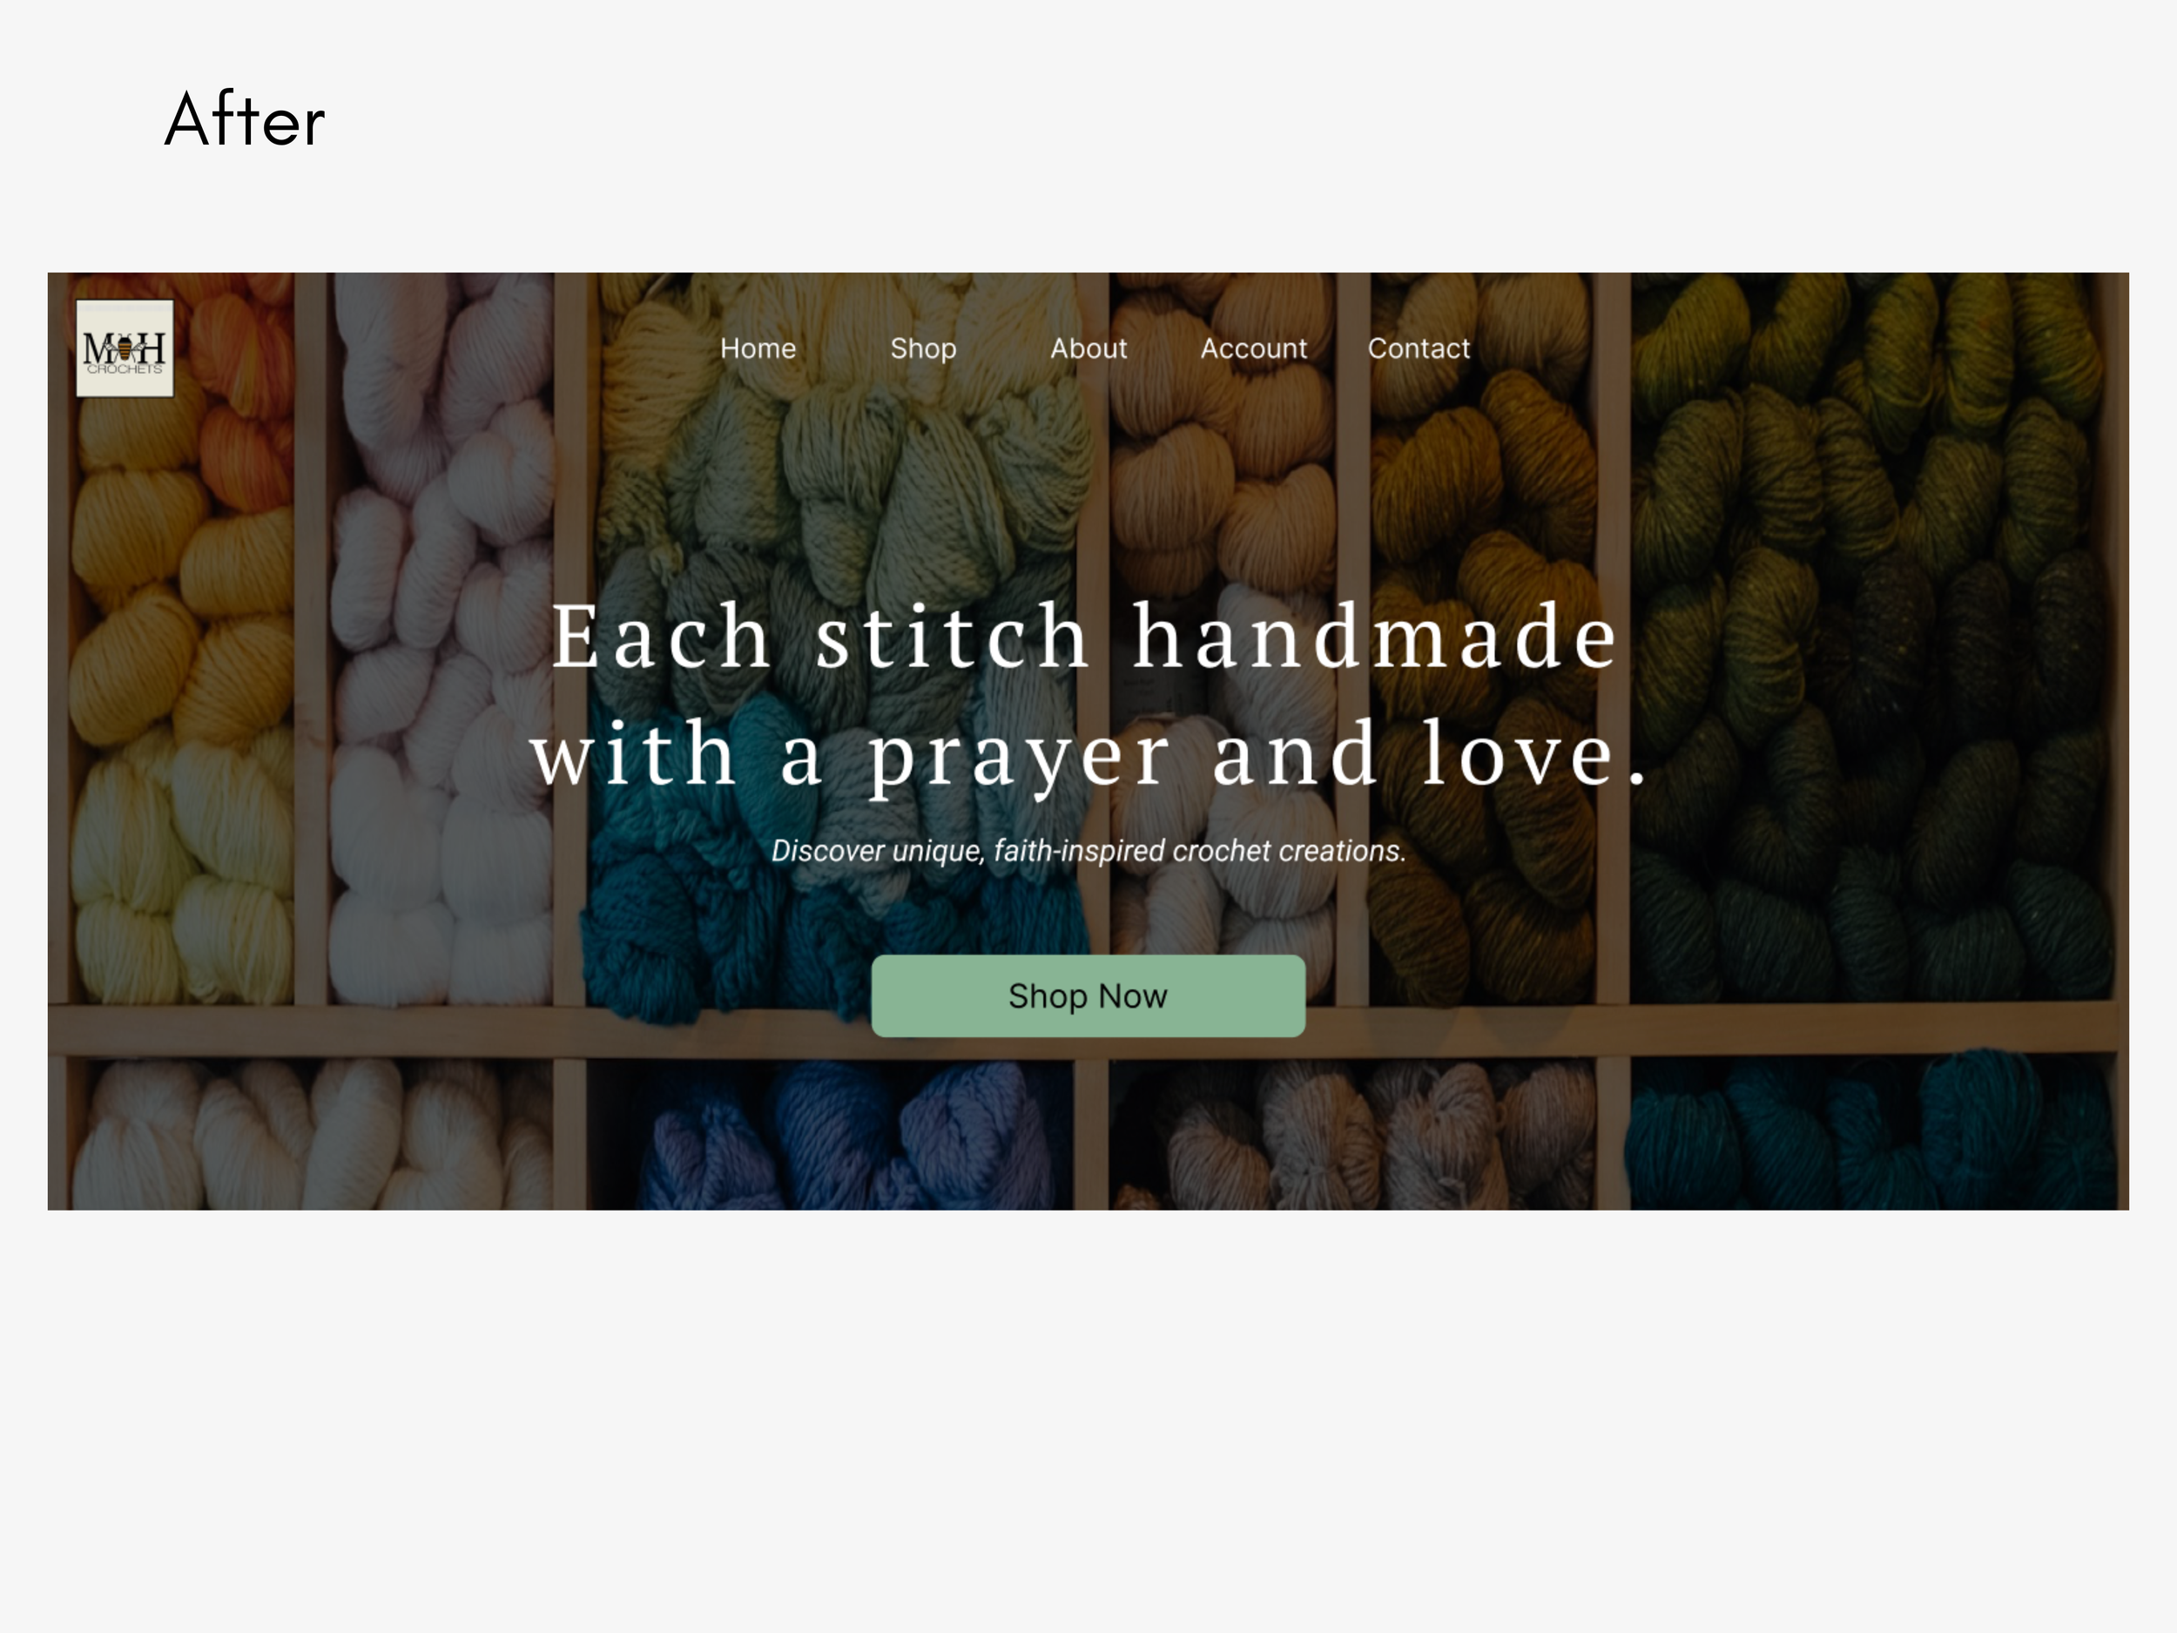2177x1633 pixels.
Task: Click the bee emblem inside the logo
Action: tap(125, 348)
